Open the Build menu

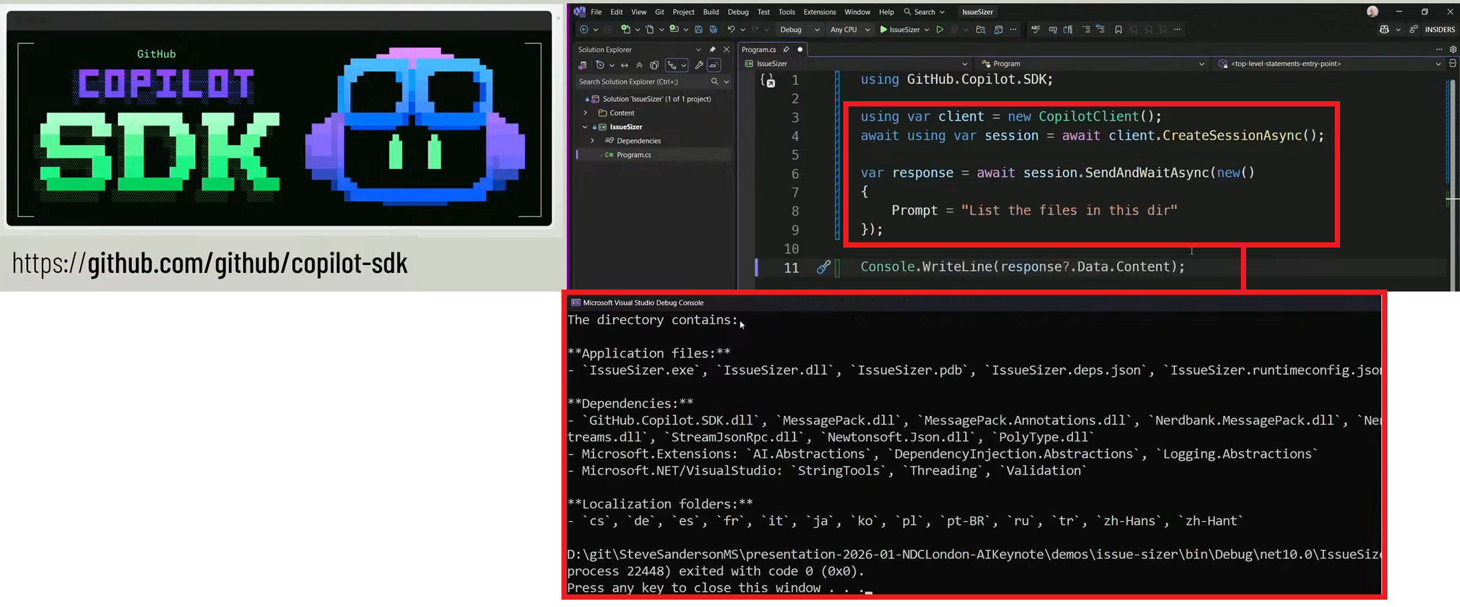tap(711, 12)
